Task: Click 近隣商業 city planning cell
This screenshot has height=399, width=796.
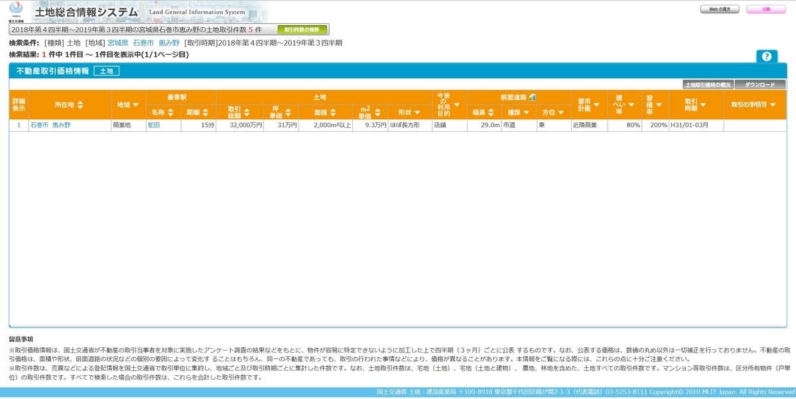Action: tap(589, 125)
